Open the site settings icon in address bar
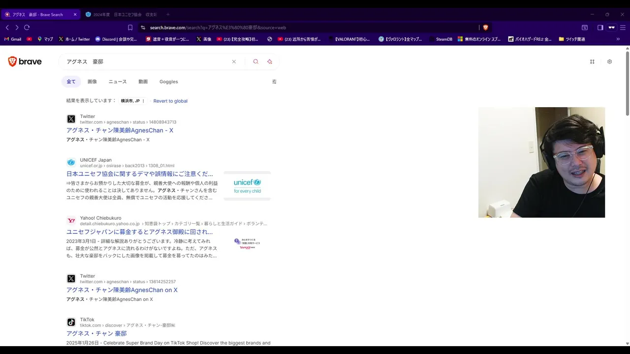This screenshot has width=630, height=354. click(x=143, y=28)
